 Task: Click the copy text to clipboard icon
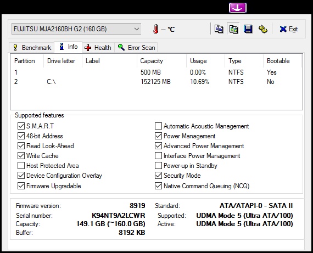(x=219, y=29)
